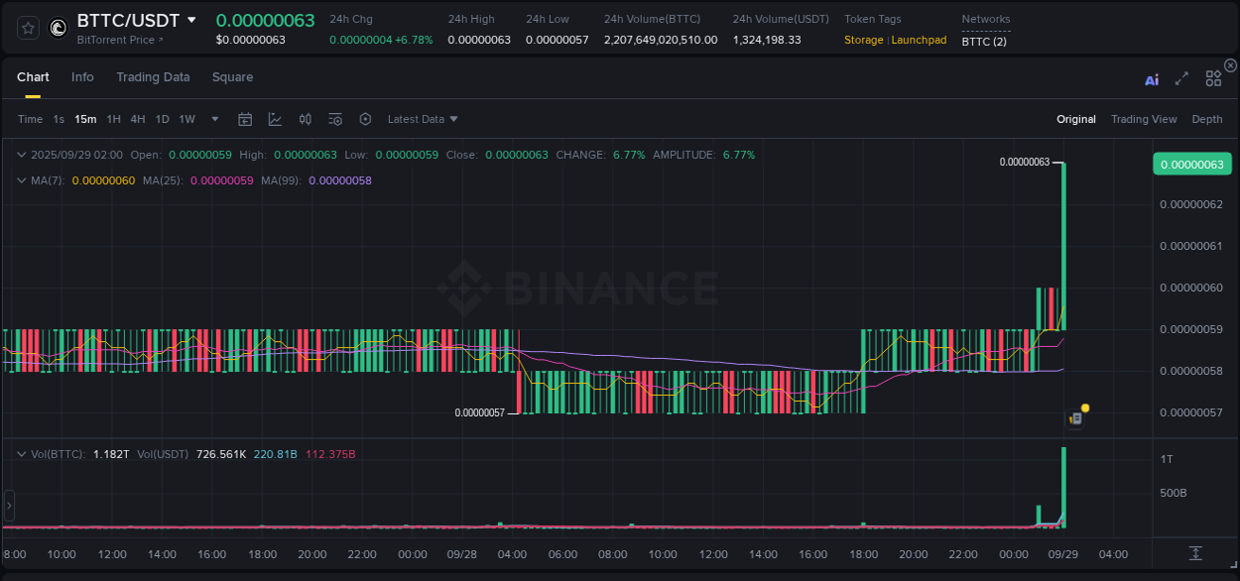The width and height of the screenshot is (1240, 581).
Task: Open the widgets grid icon
Action: pos(1212,77)
